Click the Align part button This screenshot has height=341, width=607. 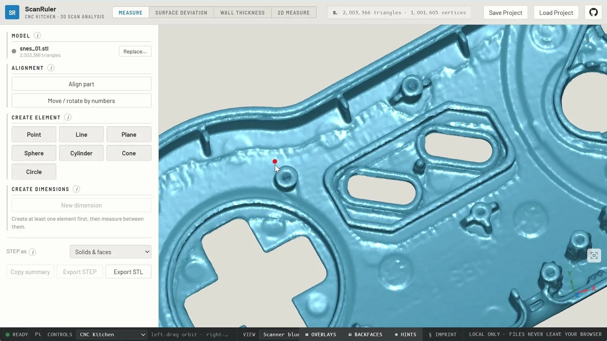pos(81,84)
